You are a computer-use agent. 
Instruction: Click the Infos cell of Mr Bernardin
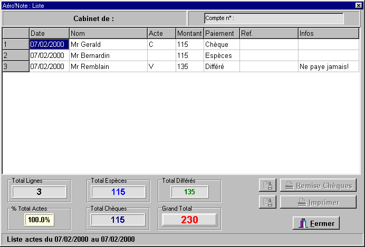click(x=329, y=55)
